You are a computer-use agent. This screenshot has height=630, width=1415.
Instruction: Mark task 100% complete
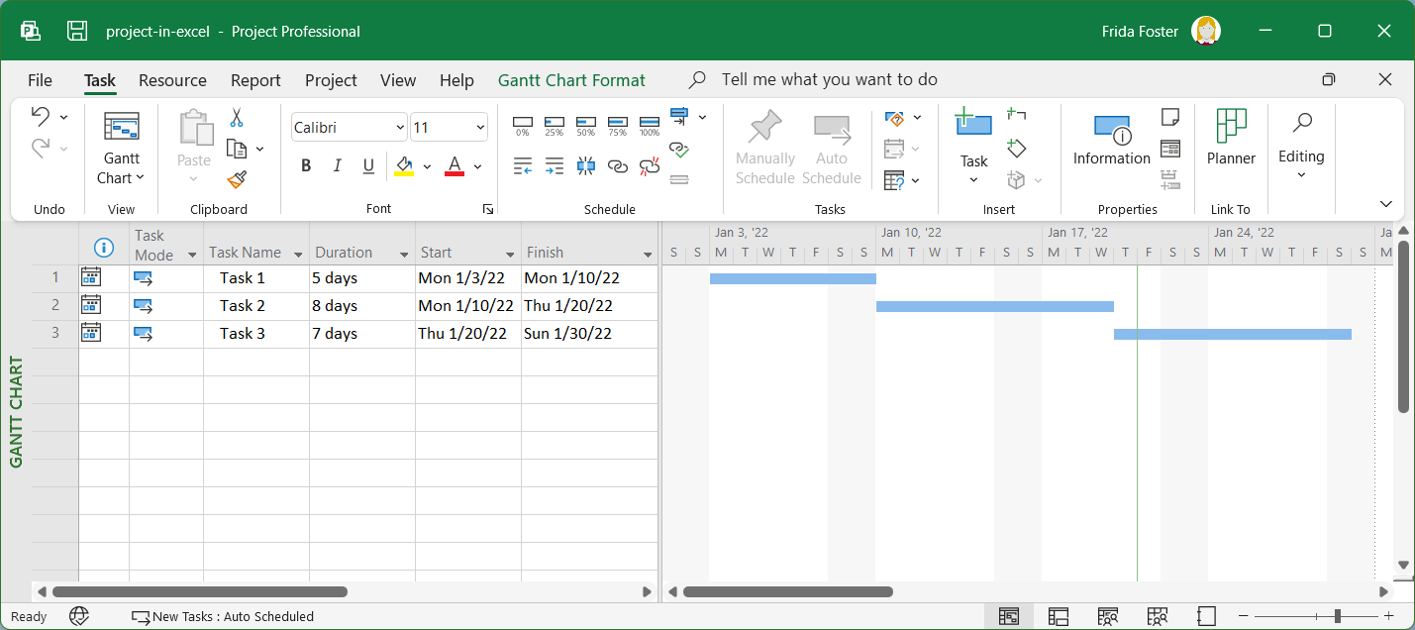650,124
